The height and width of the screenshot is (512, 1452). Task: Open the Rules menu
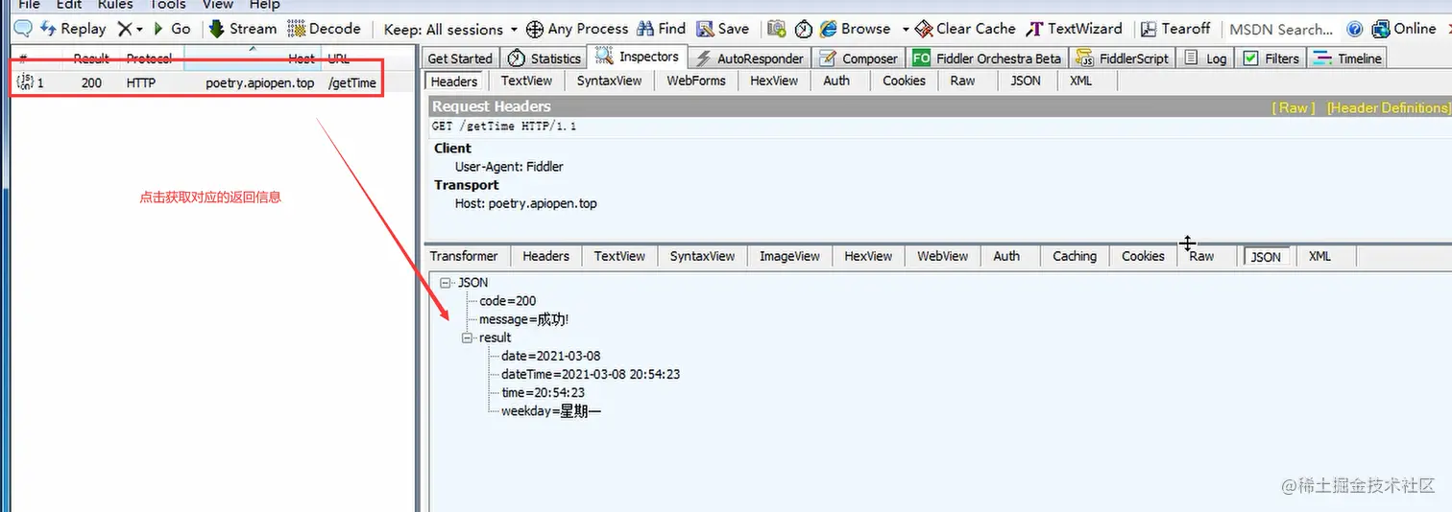point(115,5)
